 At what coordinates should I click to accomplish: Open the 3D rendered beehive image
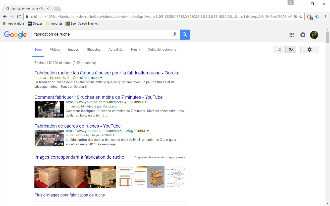point(156,177)
